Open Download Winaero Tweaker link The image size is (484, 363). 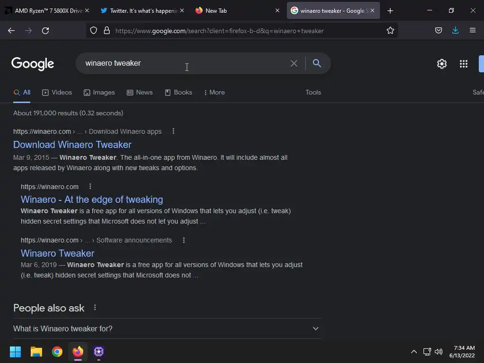[x=72, y=145]
